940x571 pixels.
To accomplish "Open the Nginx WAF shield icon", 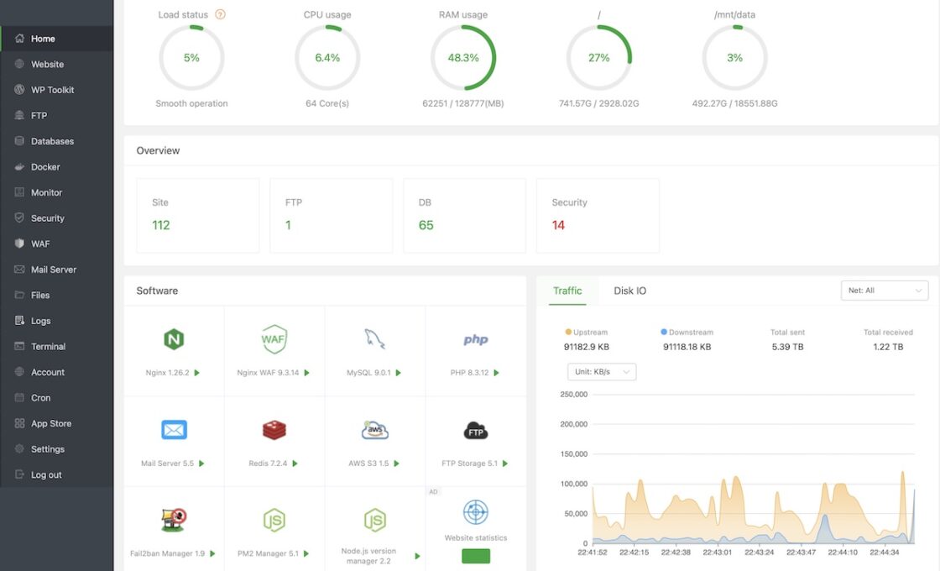I will pos(274,339).
